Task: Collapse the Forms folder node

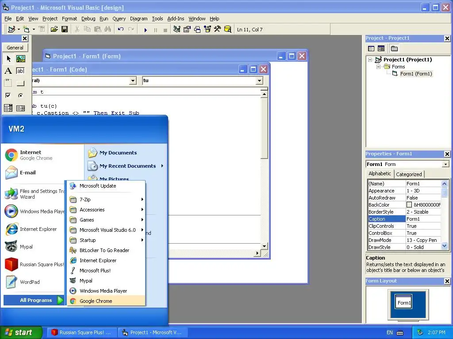Action: pyautogui.click(x=379, y=67)
